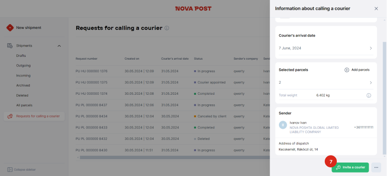Click the sender avatar for Ivanov Ivan
Viewport: 387px width, 176px height.
[x=283, y=125]
